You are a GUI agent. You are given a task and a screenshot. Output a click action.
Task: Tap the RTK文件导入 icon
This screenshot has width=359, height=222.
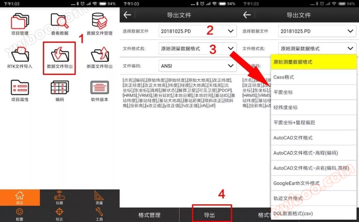[x=20, y=55]
